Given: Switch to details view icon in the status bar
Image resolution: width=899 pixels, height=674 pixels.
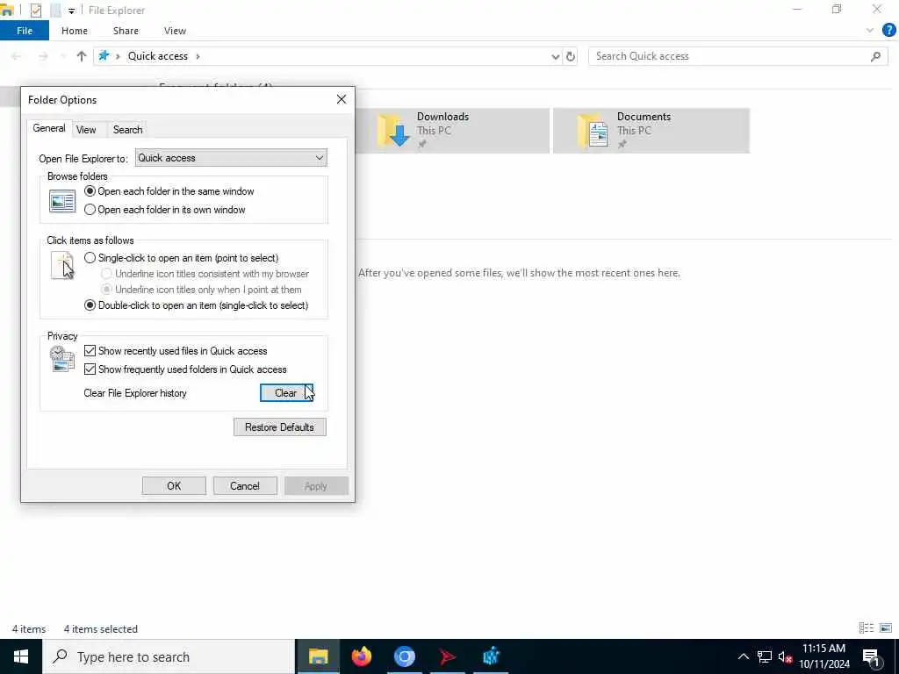Looking at the screenshot, I should (x=867, y=628).
